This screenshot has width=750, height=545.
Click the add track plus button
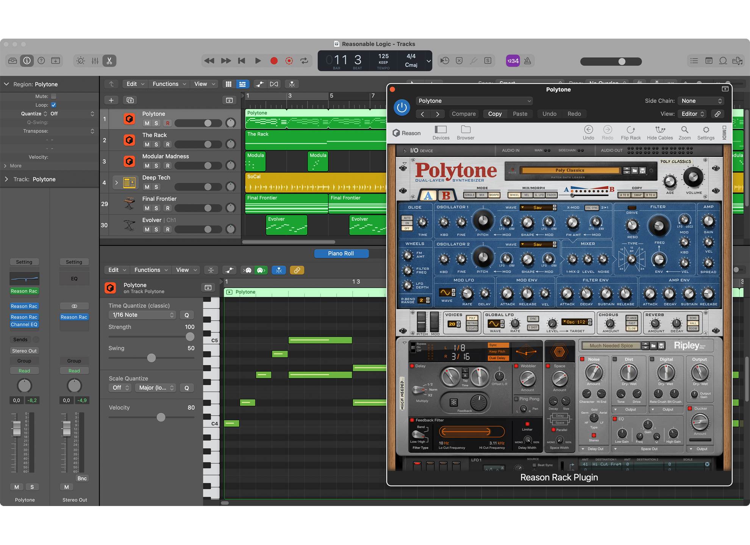pos(111,100)
